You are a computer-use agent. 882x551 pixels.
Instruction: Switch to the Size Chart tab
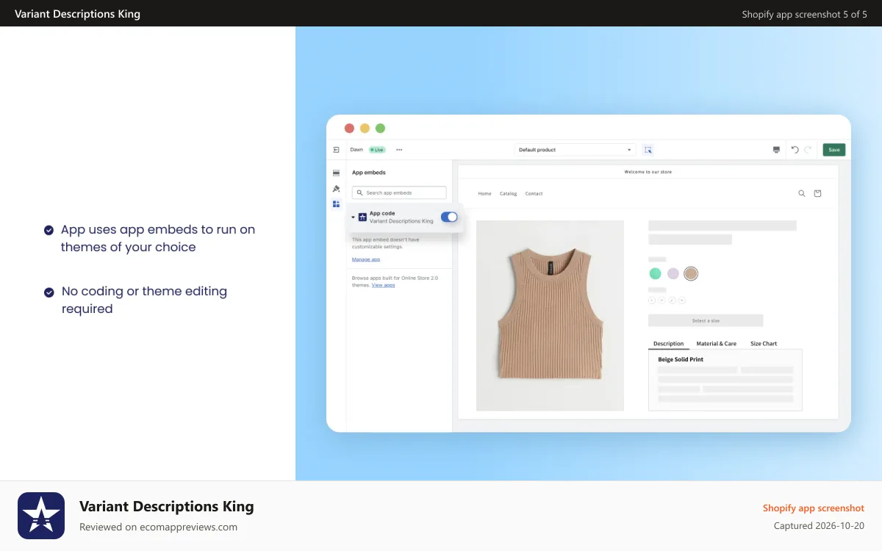point(764,344)
